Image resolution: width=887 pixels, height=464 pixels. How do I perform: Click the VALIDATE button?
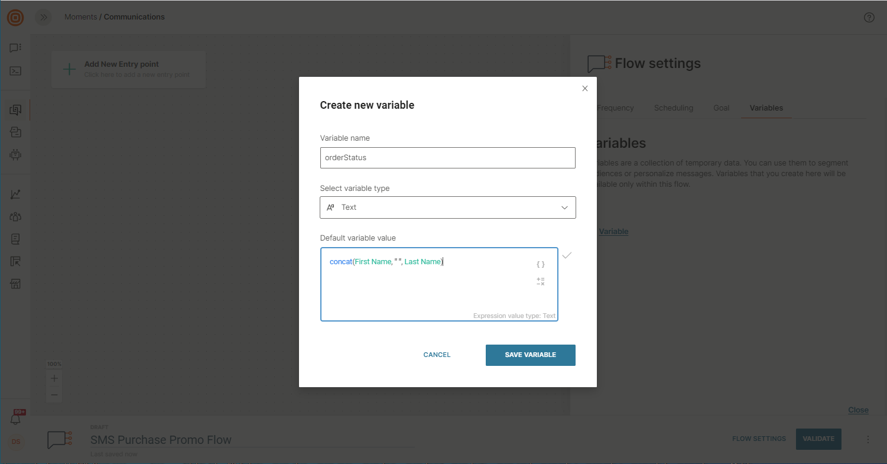(x=818, y=439)
